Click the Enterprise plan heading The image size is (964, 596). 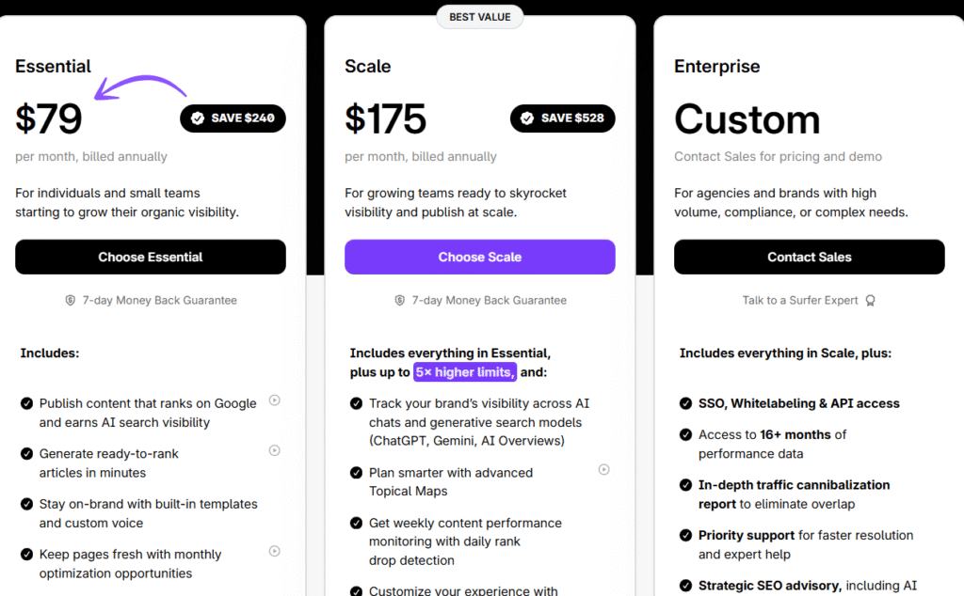[716, 67]
